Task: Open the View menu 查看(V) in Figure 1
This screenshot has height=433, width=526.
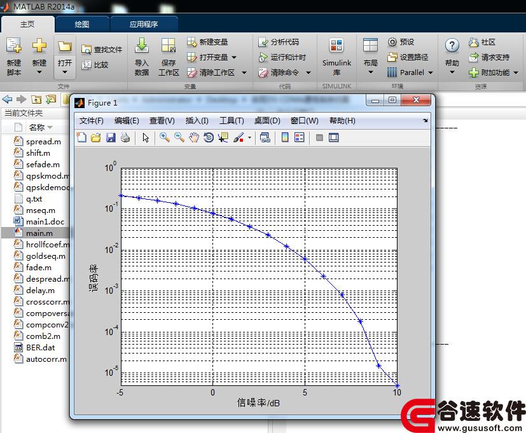Action: pyautogui.click(x=162, y=121)
